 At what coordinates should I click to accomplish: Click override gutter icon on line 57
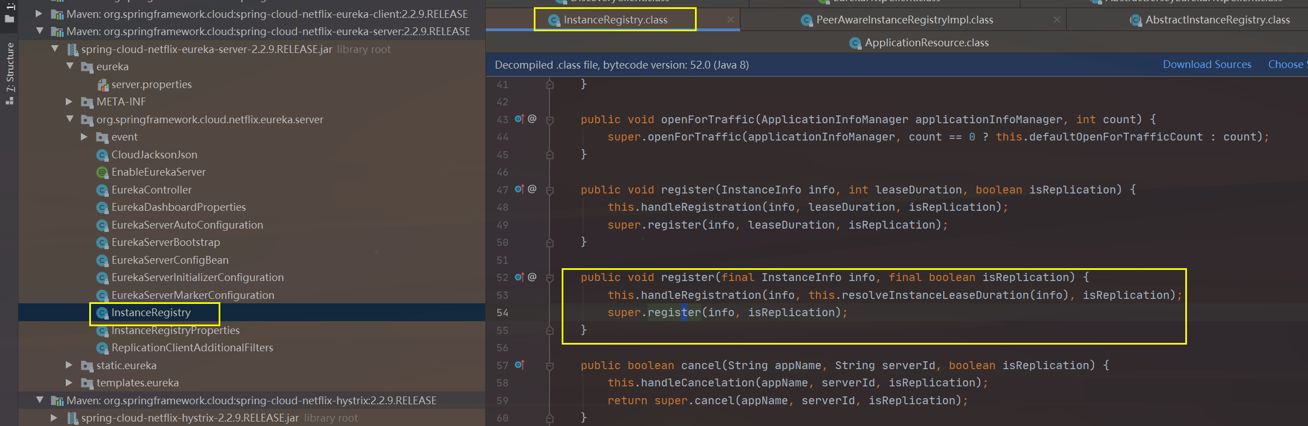point(519,365)
